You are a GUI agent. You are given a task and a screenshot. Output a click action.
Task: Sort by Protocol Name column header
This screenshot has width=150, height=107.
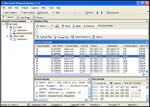[130, 46]
